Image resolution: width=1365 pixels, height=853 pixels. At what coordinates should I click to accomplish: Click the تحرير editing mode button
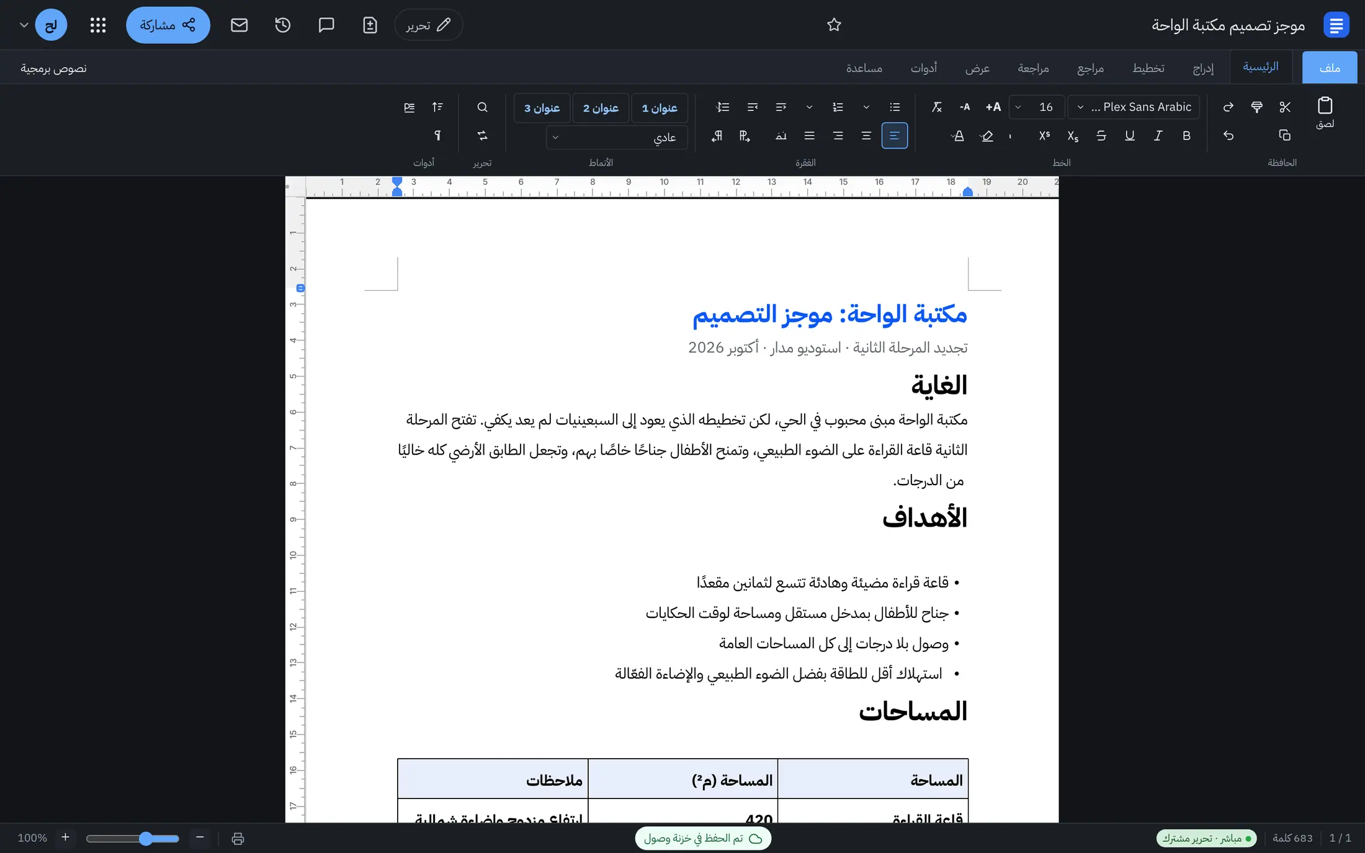coord(428,25)
